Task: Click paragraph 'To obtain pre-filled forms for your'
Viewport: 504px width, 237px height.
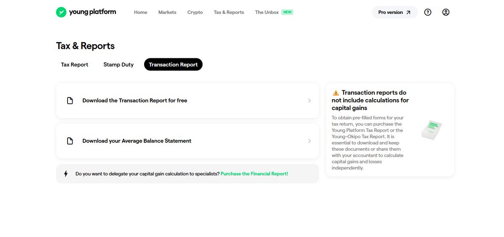Action: coord(368,143)
